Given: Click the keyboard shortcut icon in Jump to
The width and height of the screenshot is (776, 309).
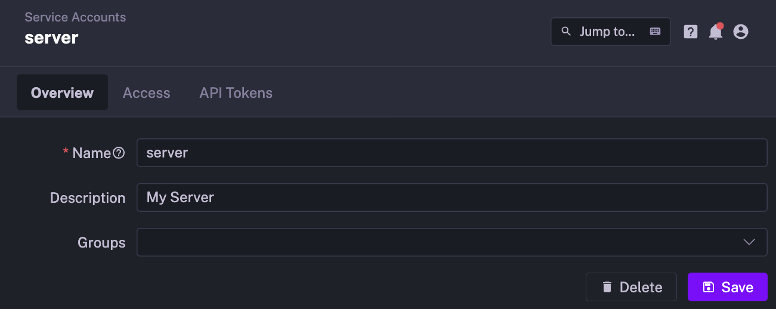Looking at the screenshot, I should pyautogui.click(x=655, y=32).
